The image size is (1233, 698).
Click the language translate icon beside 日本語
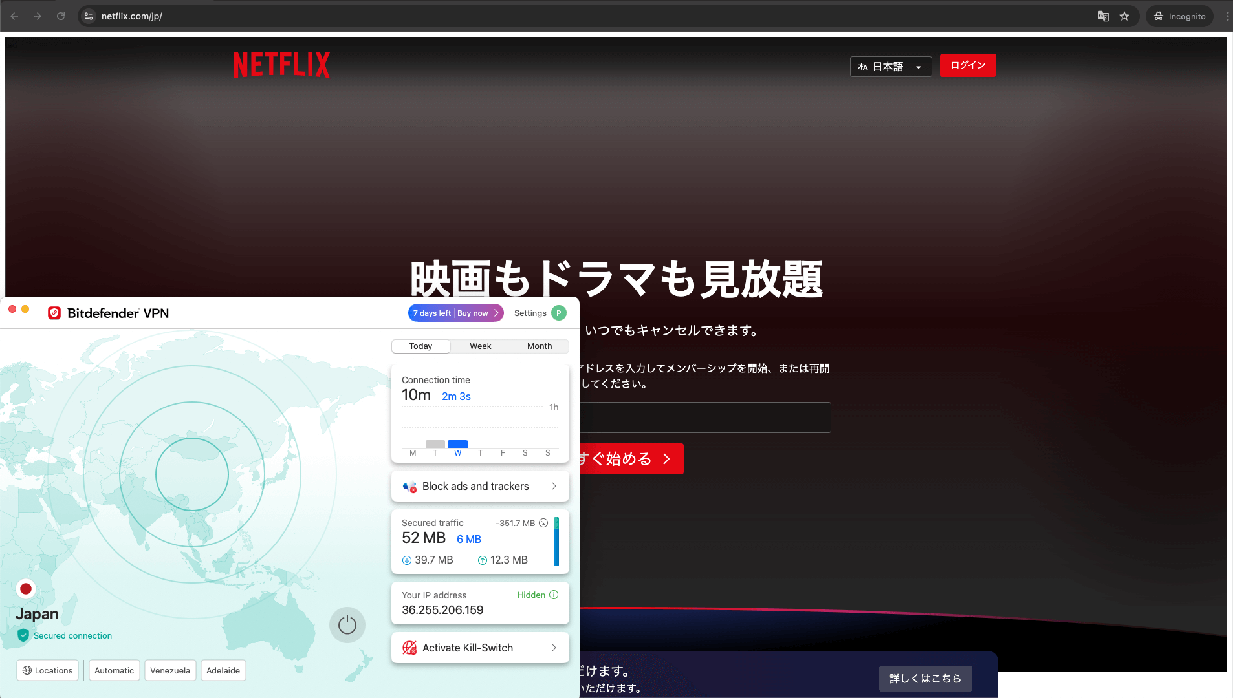(x=863, y=67)
